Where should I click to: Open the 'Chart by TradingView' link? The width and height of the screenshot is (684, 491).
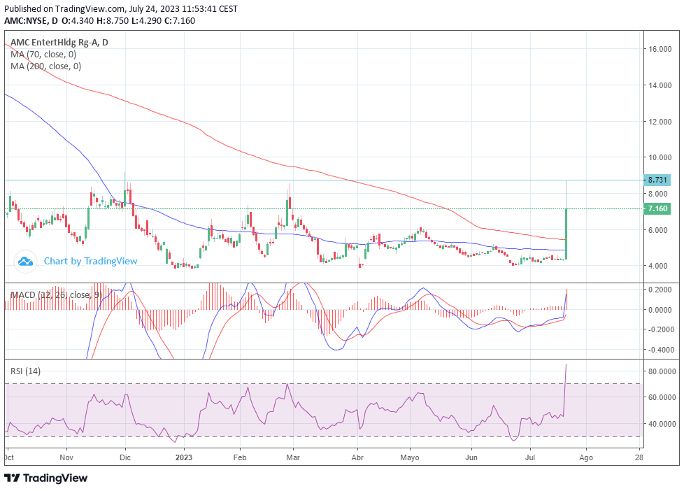pyautogui.click(x=90, y=261)
